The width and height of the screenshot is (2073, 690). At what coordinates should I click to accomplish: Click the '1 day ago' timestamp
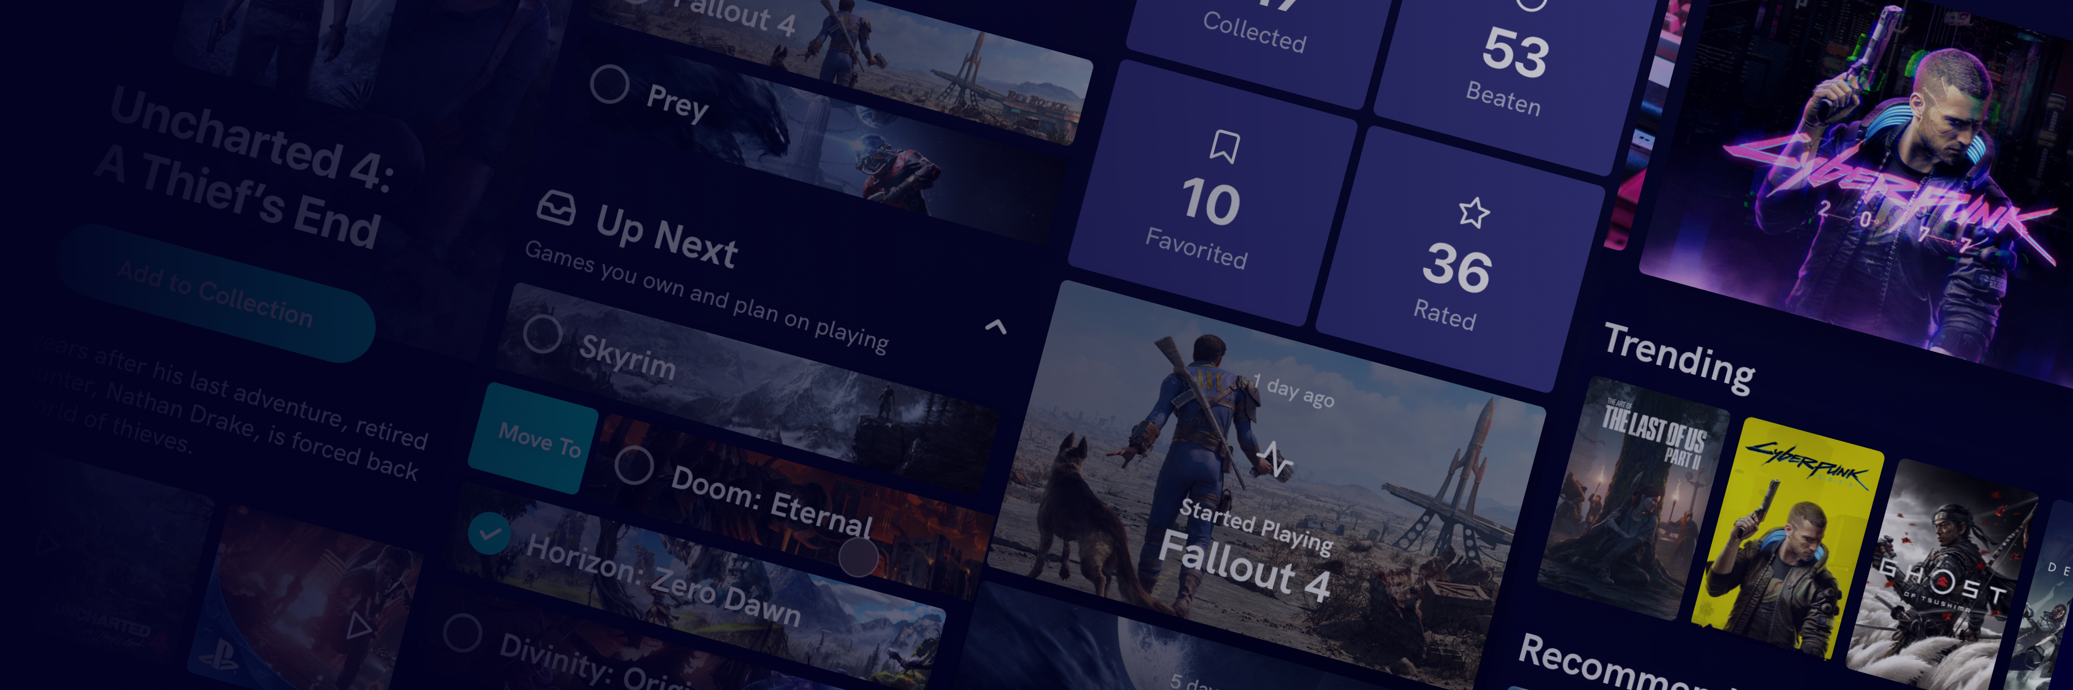click(1293, 392)
